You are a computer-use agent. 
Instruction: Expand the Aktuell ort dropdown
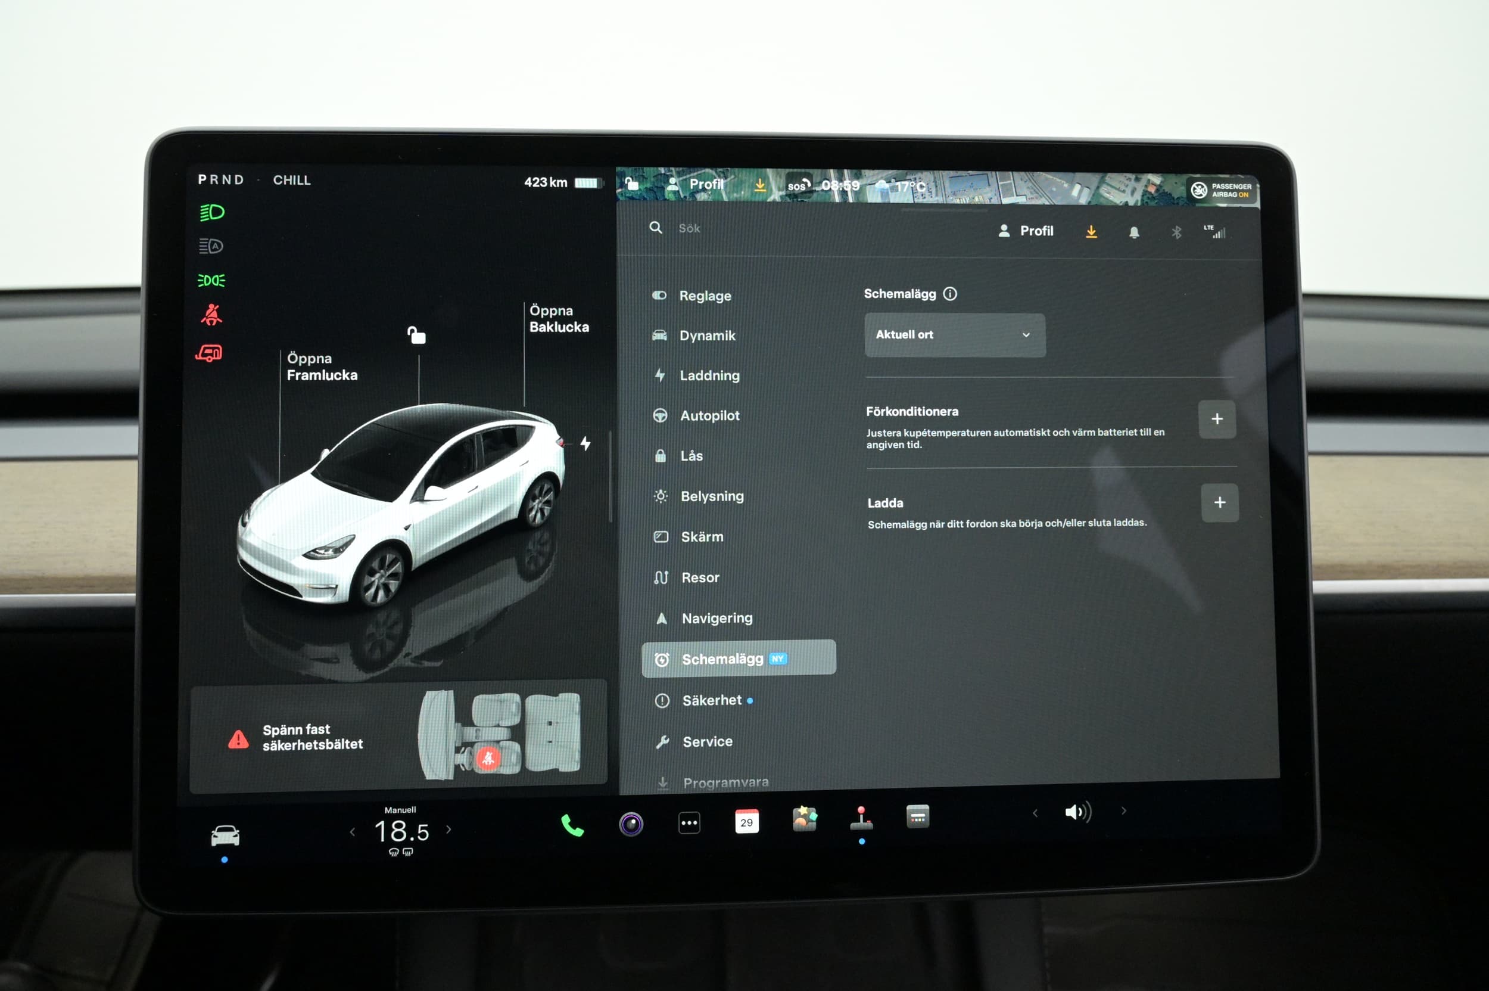pyautogui.click(x=954, y=335)
